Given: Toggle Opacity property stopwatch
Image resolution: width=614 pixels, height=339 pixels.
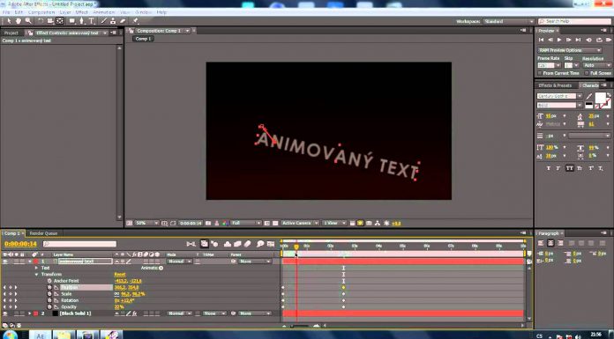Looking at the screenshot, I should [49, 307].
